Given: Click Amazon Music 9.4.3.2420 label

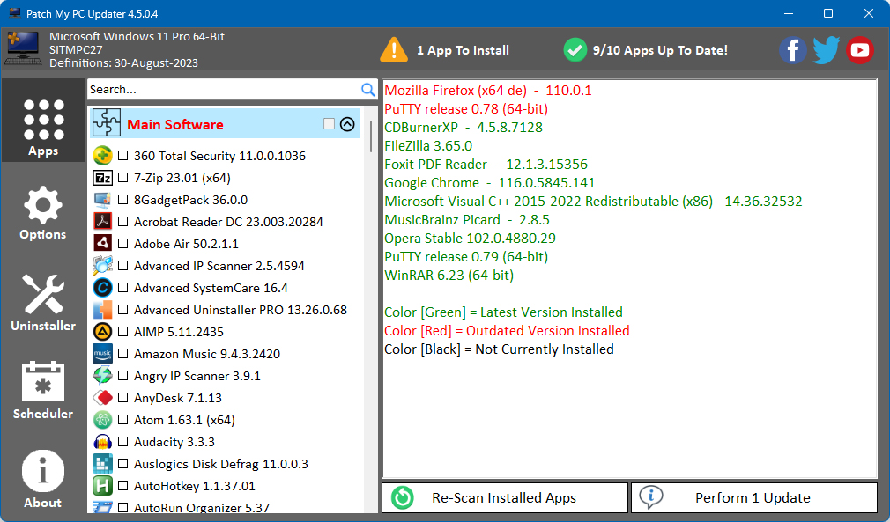Looking at the screenshot, I should pos(207,354).
